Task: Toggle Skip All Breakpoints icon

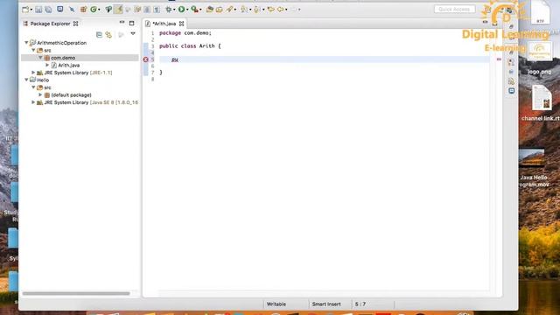Action: click(72, 10)
